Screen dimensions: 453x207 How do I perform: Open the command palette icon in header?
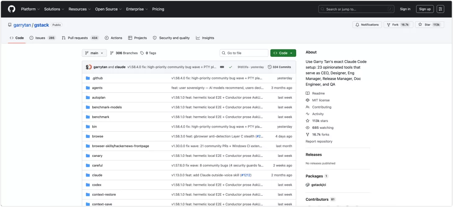point(440,9)
